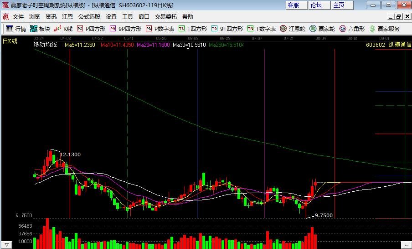The height and width of the screenshot is (249, 412).
Task: Click the 论坛 forum button
Action: point(319,5)
